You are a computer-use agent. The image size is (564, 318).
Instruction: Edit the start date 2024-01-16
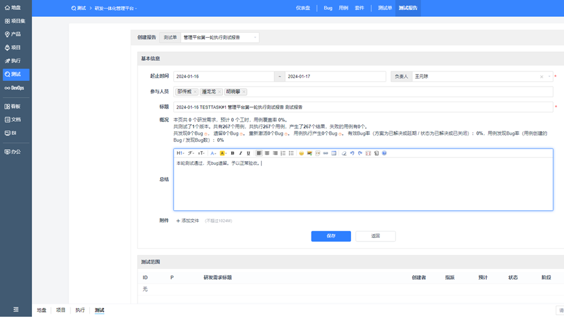pyautogui.click(x=224, y=77)
